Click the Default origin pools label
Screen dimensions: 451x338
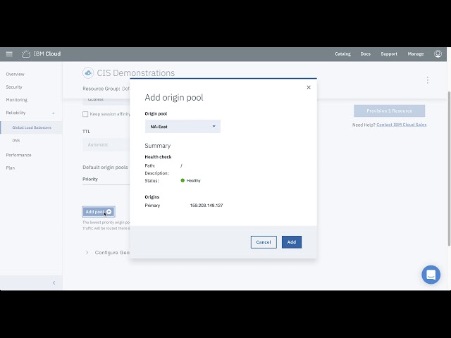point(105,168)
